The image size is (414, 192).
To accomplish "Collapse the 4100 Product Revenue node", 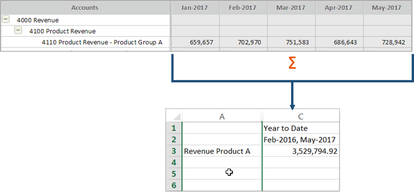I will [x=18, y=31].
